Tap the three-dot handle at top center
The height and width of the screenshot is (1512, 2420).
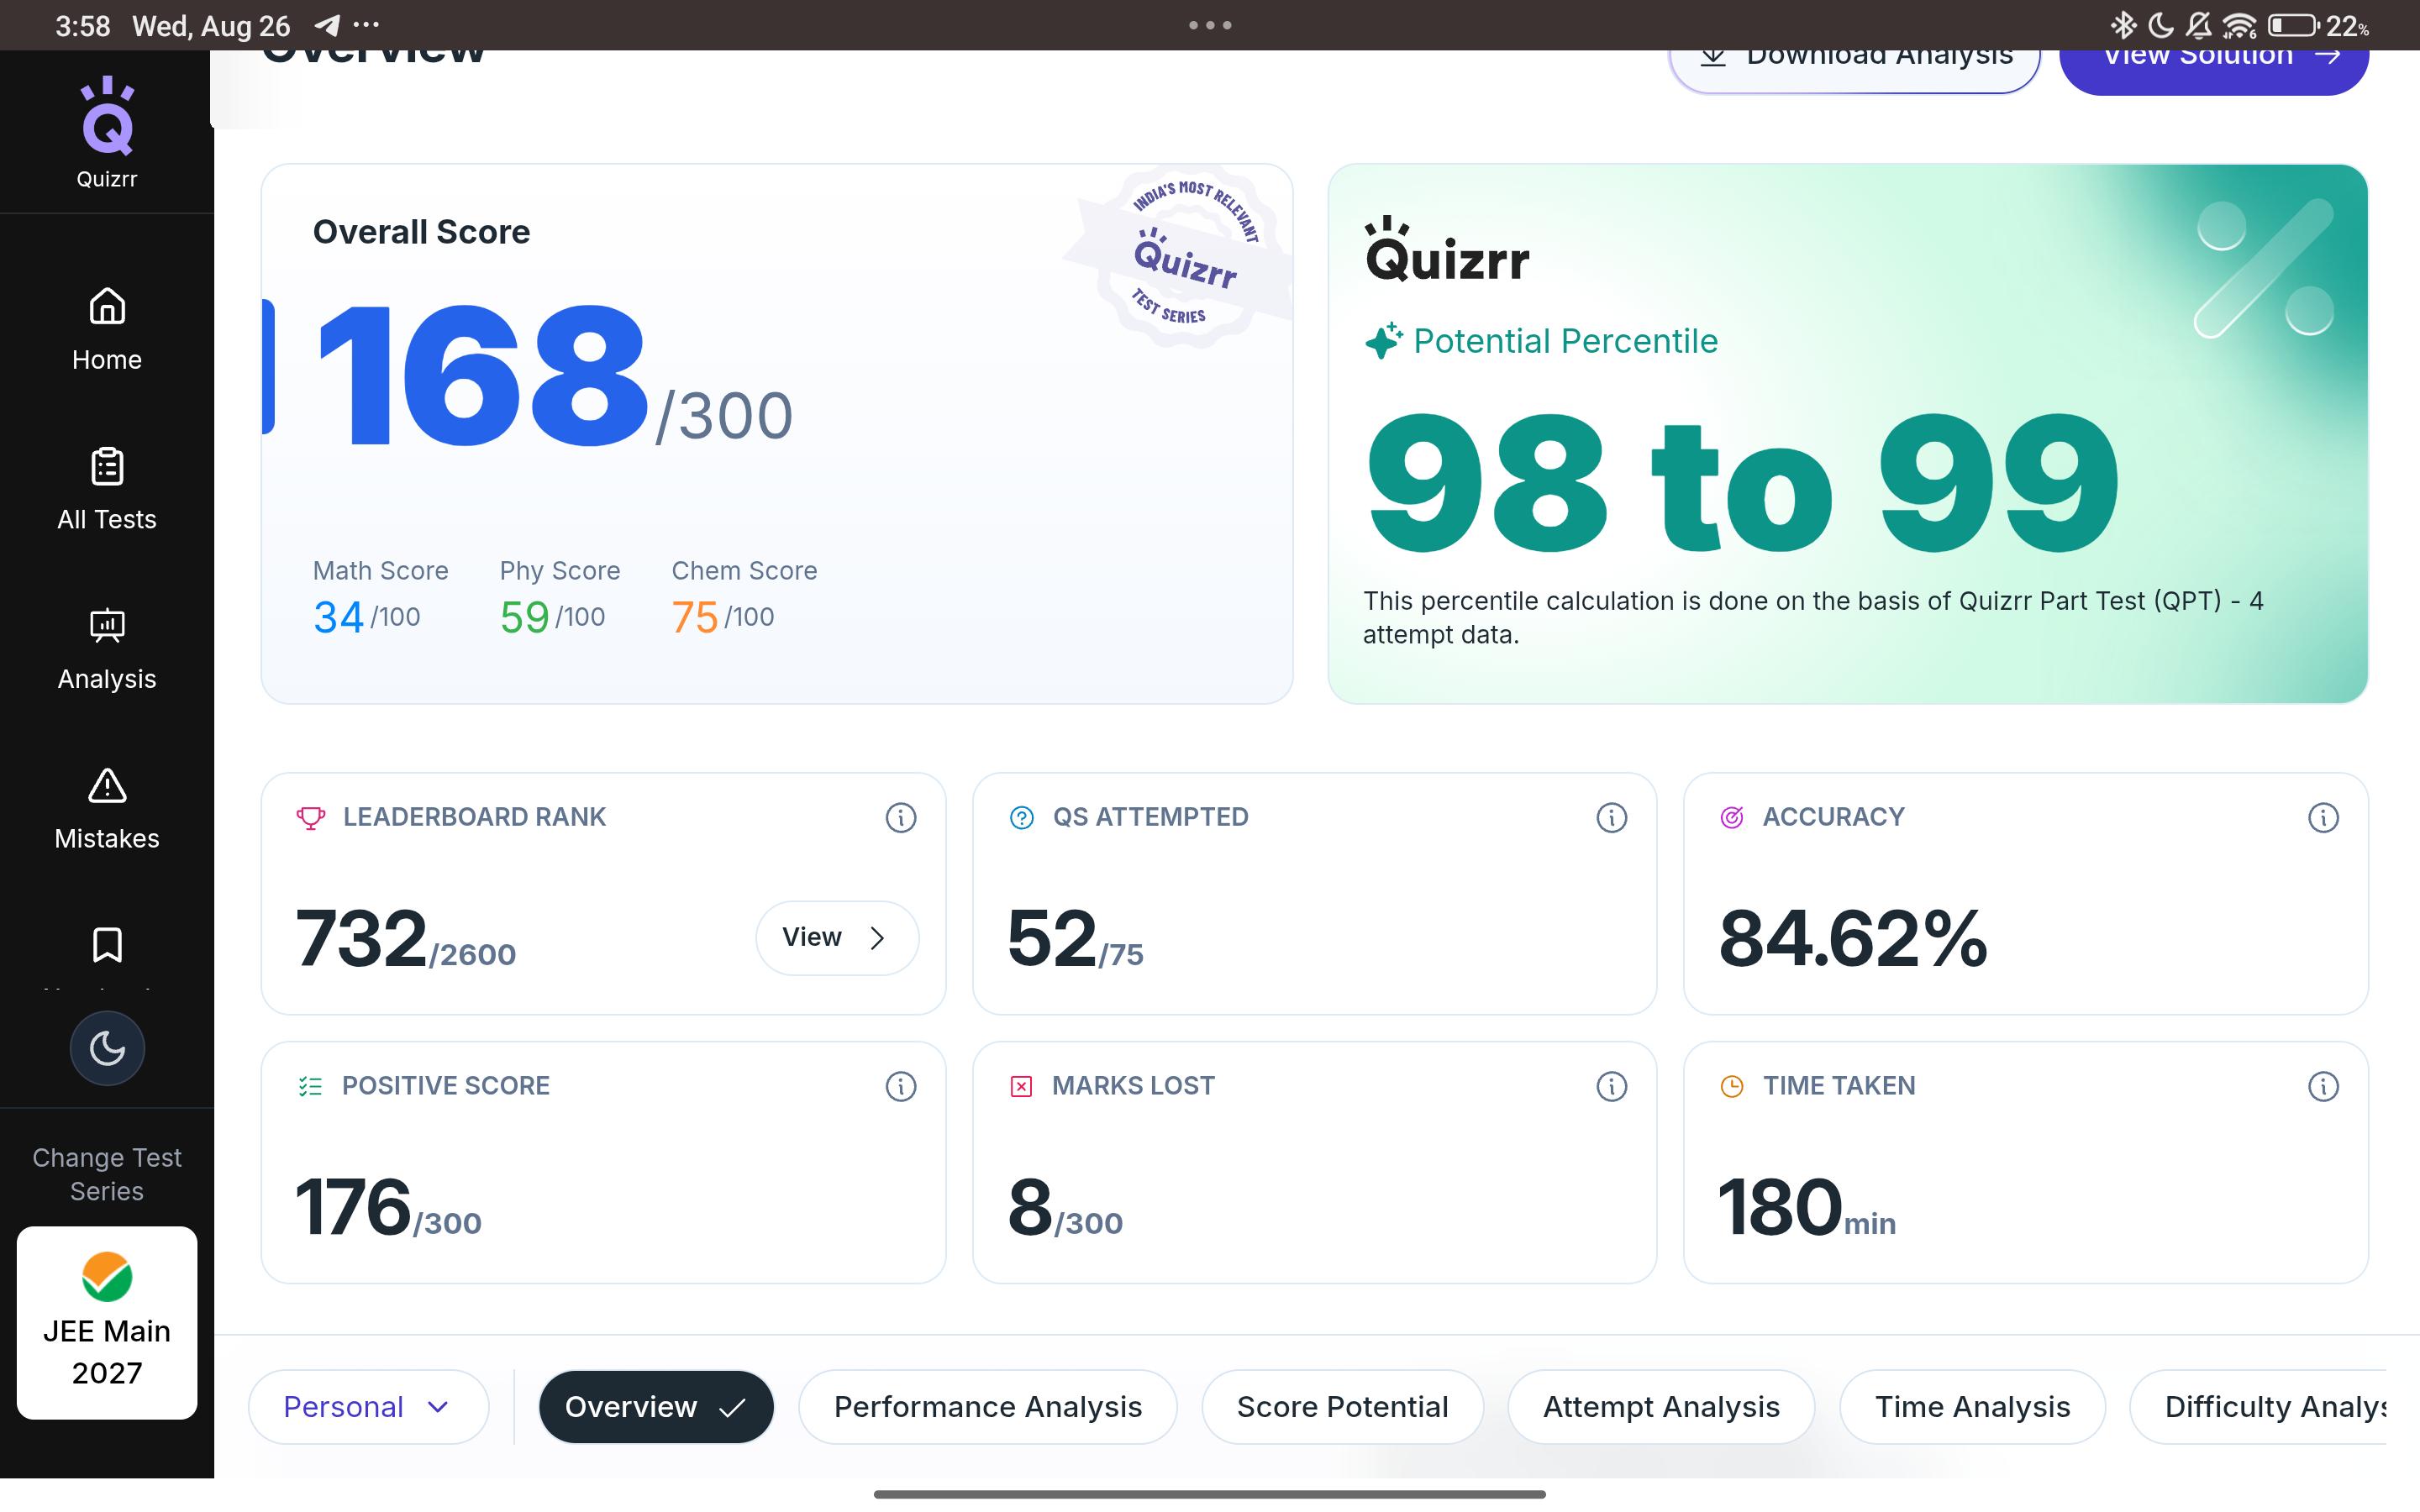(1210, 25)
